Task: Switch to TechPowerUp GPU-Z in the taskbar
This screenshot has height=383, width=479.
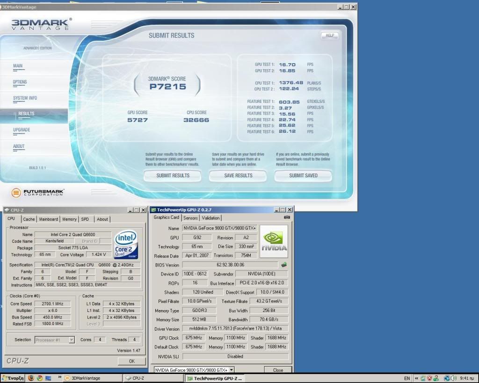Action: point(215,378)
